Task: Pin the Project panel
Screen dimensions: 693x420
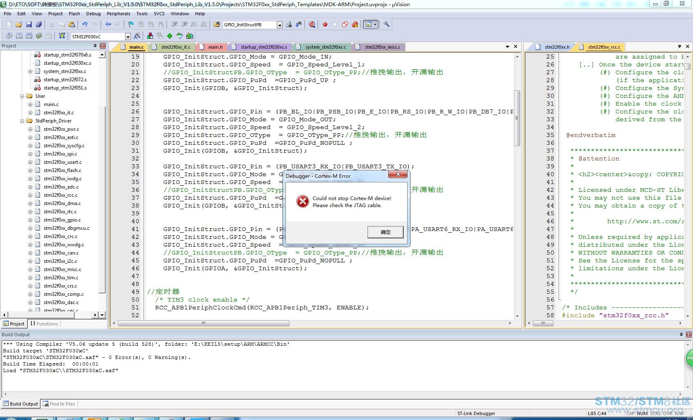Action: 95,46
